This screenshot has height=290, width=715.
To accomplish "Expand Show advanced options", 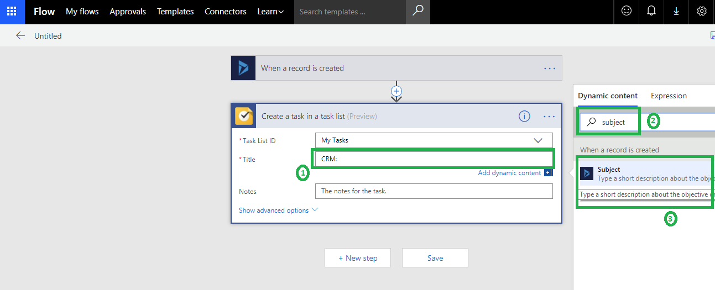I will [x=278, y=210].
